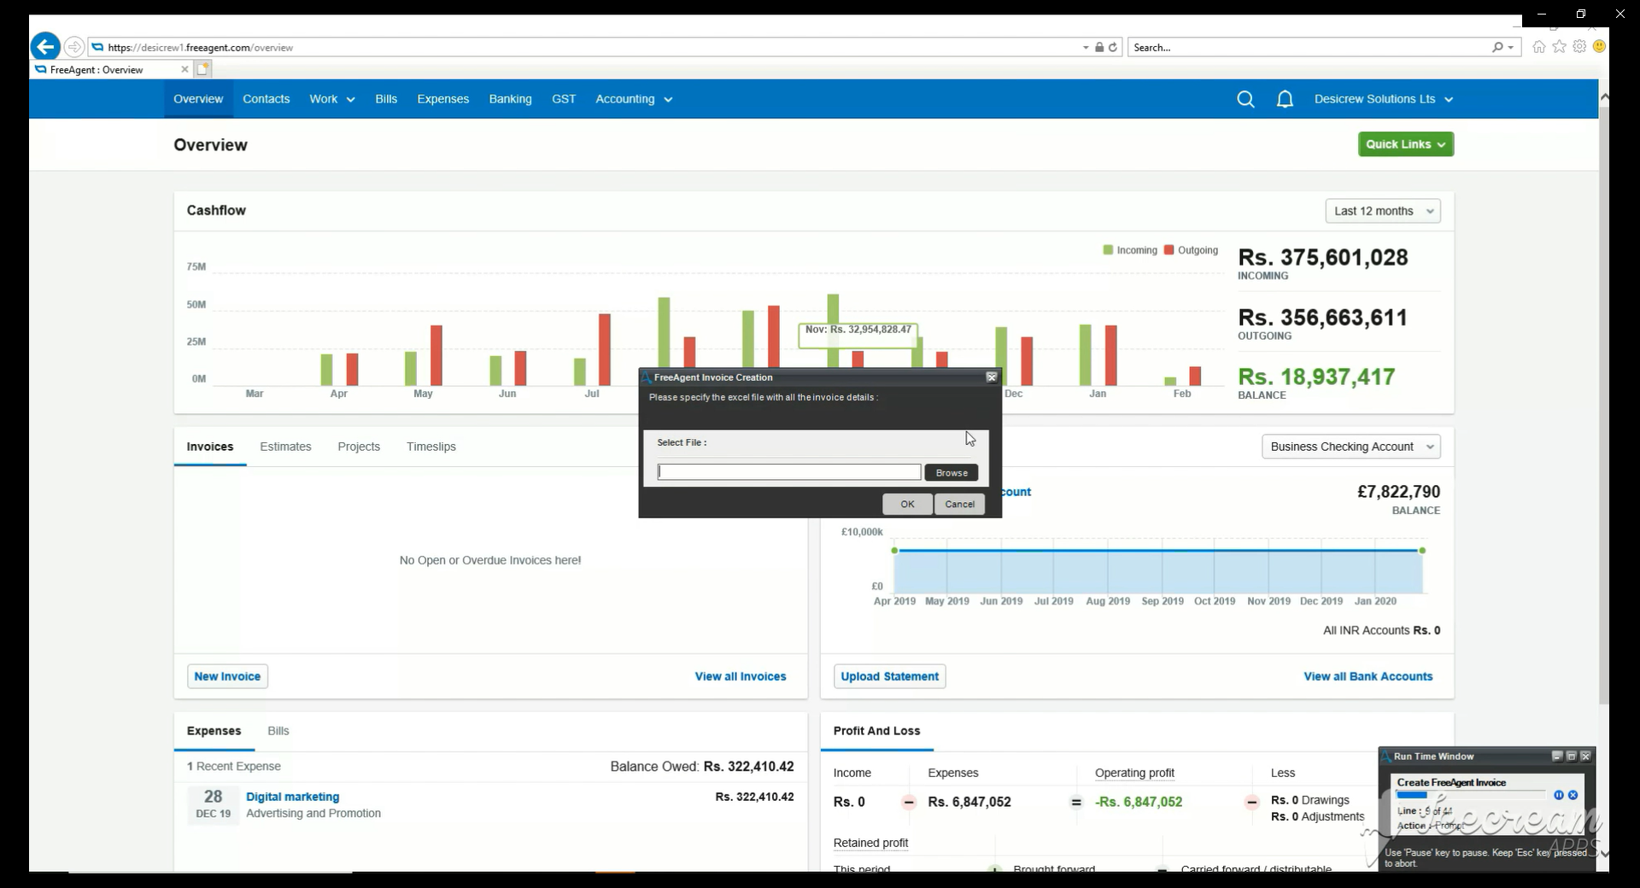The width and height of the screenshot is (1640, 888).
Task: Open a new browser tab
Action: tap(203, 69)
